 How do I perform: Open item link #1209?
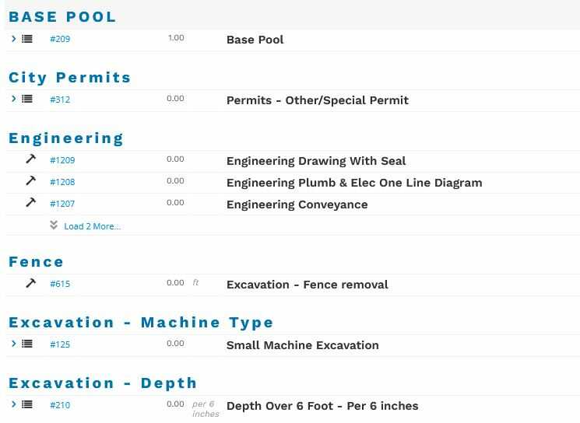pyautogui.click(x=62, y=160)
